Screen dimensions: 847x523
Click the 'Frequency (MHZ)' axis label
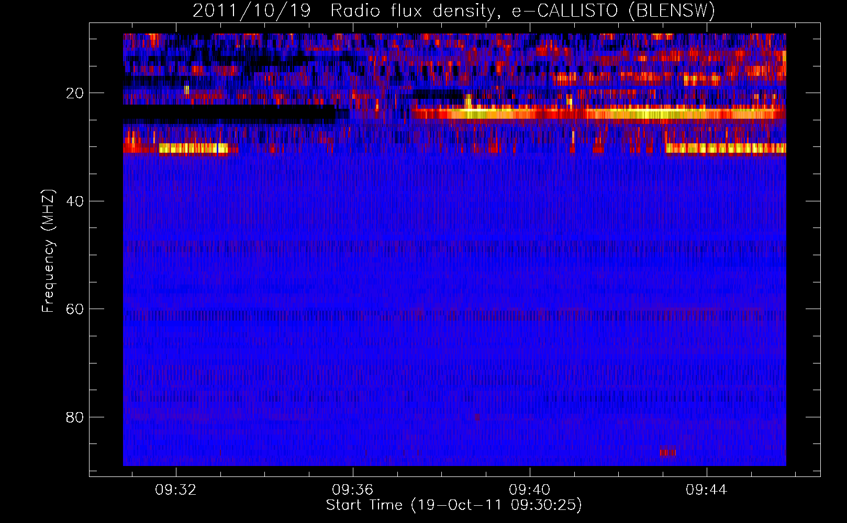click(x=48, y=251)
